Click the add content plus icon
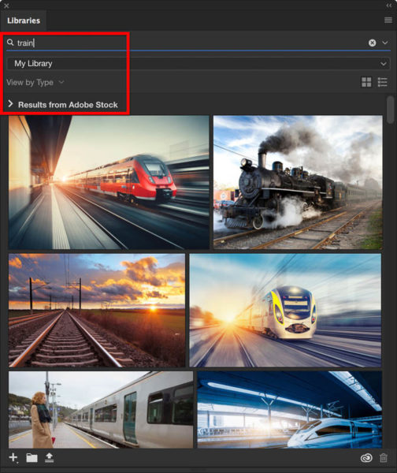Screen dimensions: 397x473 [x=13, y=457]
